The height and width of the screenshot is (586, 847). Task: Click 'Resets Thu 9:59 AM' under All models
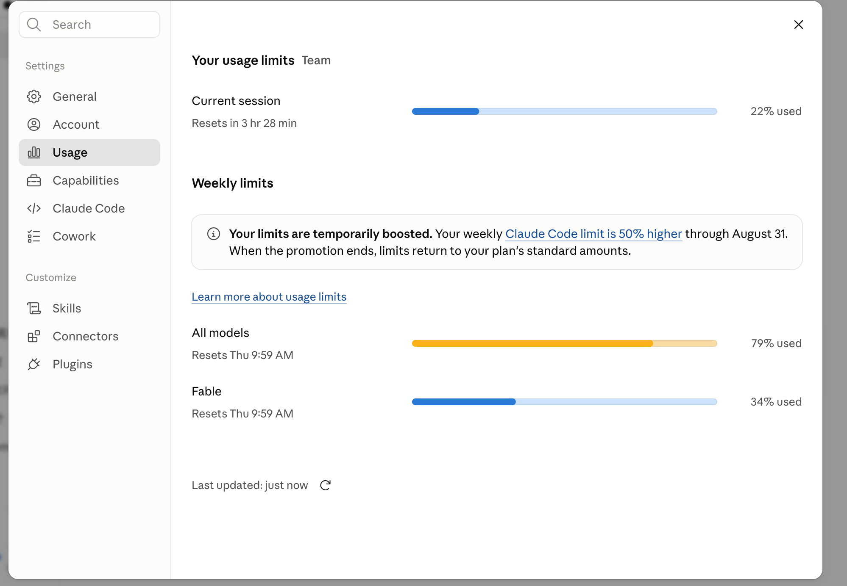pos(242,355)
